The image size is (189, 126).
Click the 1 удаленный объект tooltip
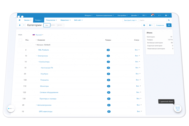click(x=166, y=101)
